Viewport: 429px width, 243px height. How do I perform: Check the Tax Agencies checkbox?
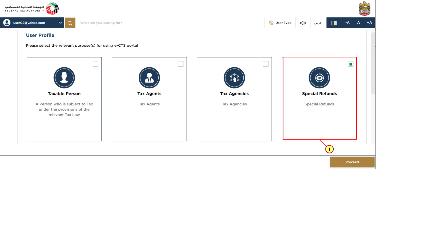tap(266, 64)
